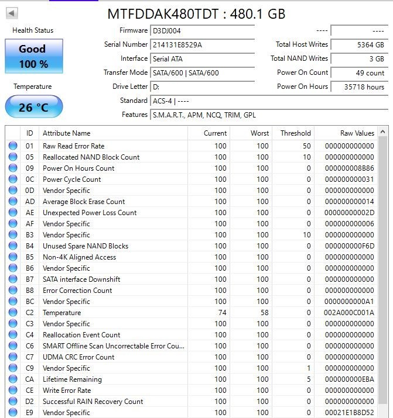393x418 pixels.
Task: Select status orb for SATA interface Downshift
Action: click(x=13, y=279)
